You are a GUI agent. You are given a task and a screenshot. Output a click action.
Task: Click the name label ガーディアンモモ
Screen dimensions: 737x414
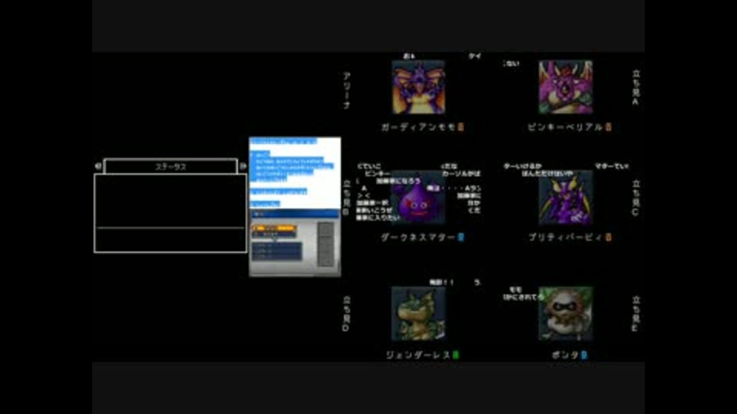point(418,127)
